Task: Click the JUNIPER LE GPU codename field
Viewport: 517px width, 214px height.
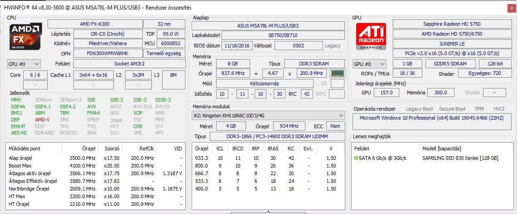Action: 452,43
